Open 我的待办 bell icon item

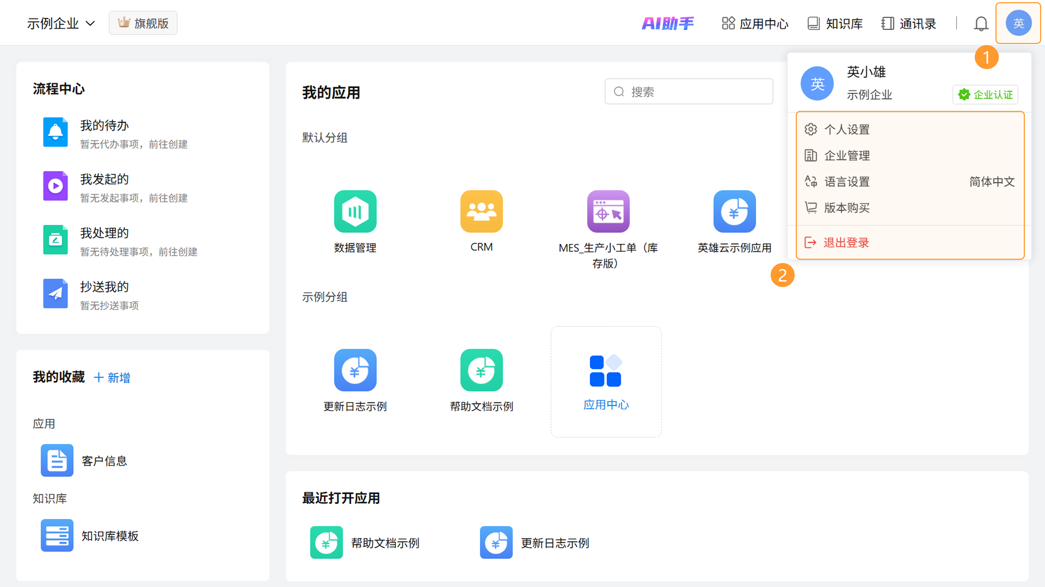(x=55, y=132)
